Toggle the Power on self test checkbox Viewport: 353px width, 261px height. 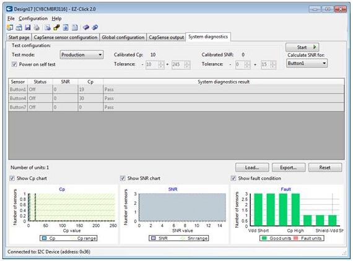pos(14,64)
